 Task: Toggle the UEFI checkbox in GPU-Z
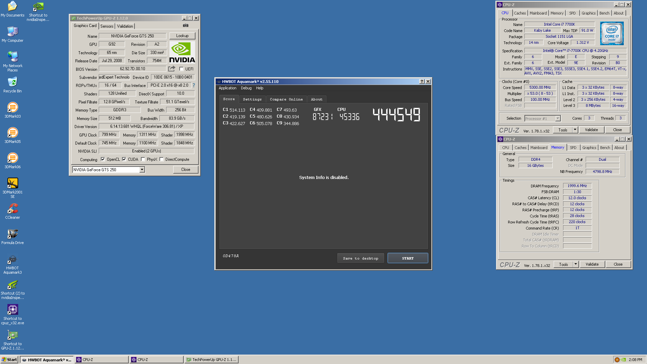181,69
